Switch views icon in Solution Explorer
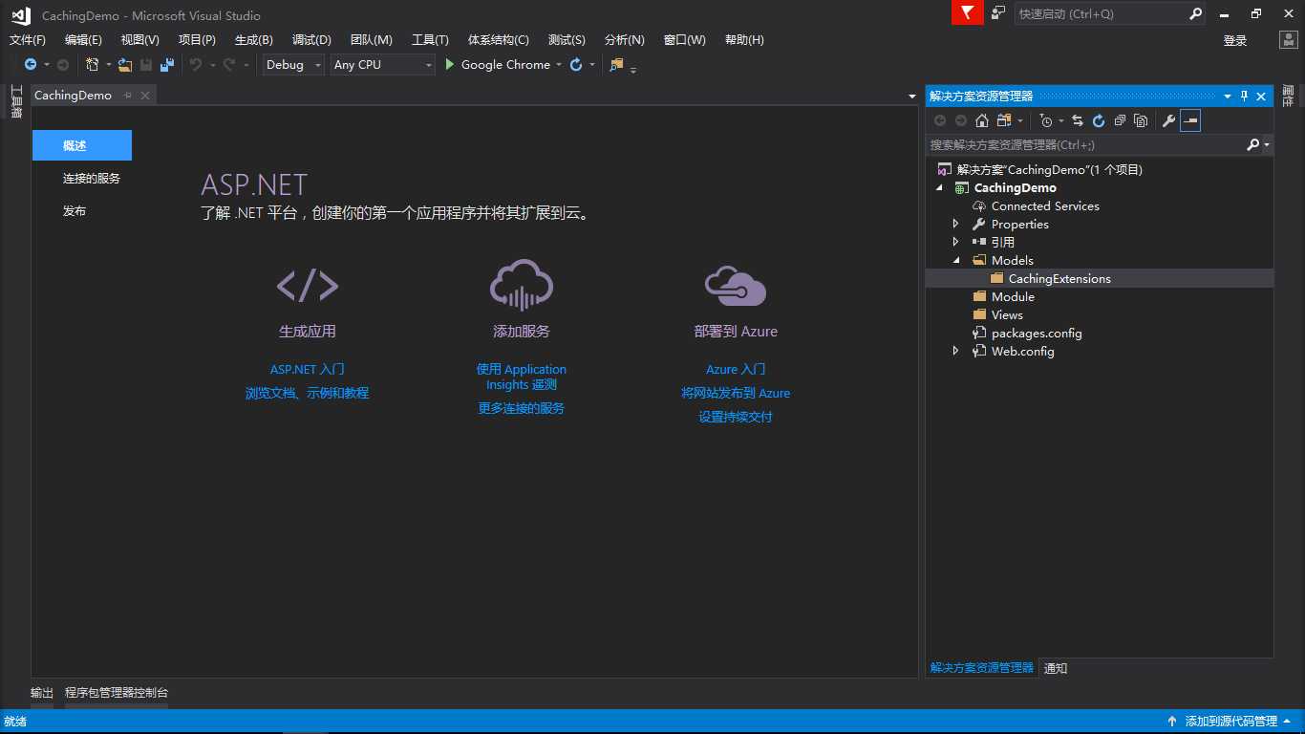 (1003, 120)
